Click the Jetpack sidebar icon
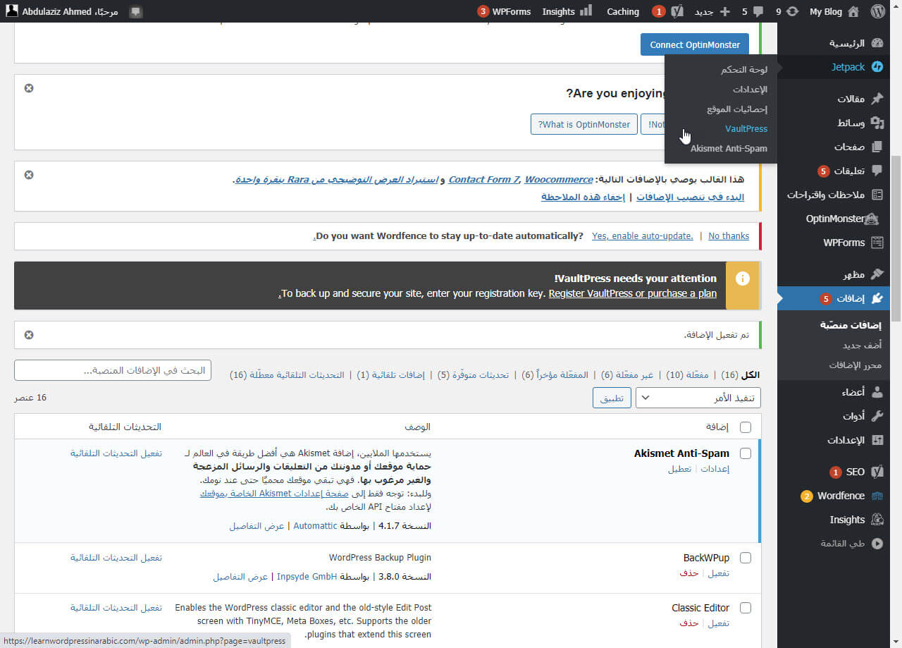This screenshot has height=648, width=902. pos(877,67)
